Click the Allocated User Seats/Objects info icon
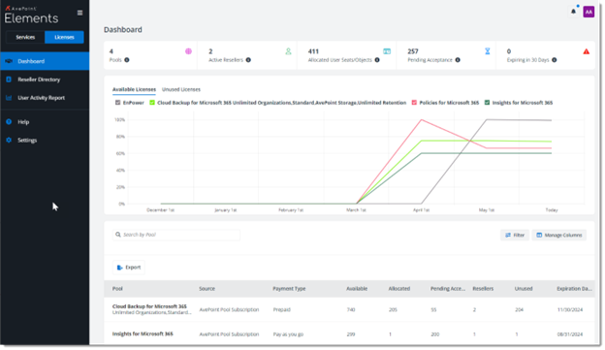This screenshot has height=350, width=605. [x=377, y=60]
